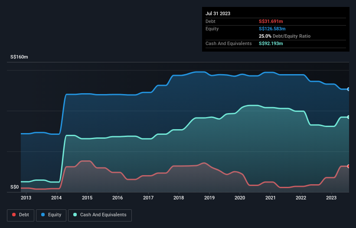
Task: Click the blue Equity endpoint marker
Action: coord(349,89)
